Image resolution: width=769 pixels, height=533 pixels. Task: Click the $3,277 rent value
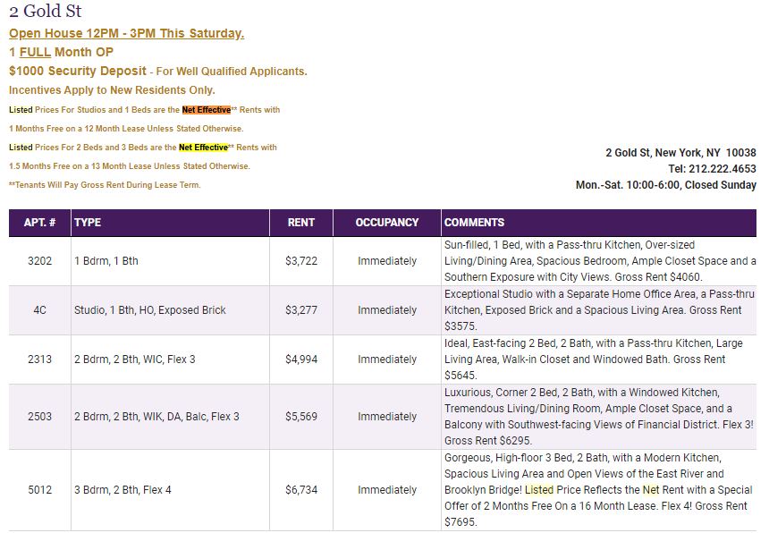pos(301,310)
